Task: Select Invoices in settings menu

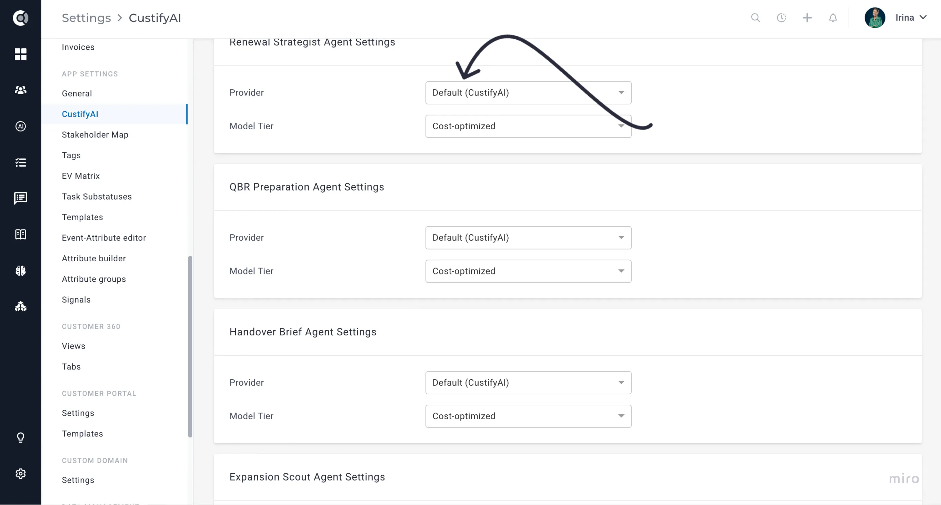Action: 78,47
